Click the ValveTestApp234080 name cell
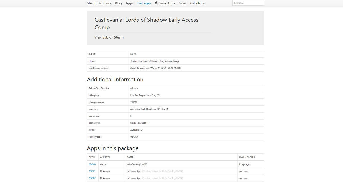The height and width of the screenshot is (185, 343). [137, 164]
